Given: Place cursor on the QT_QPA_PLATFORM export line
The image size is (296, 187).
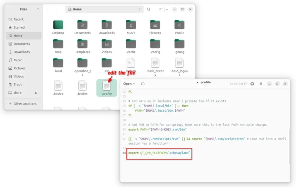Looking at the screenshot, I should coord(160,152).
